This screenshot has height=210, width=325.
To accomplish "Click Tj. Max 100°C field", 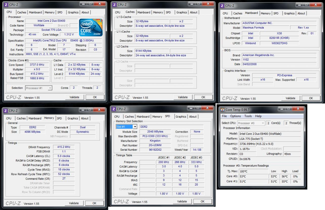I will (253, 171).
